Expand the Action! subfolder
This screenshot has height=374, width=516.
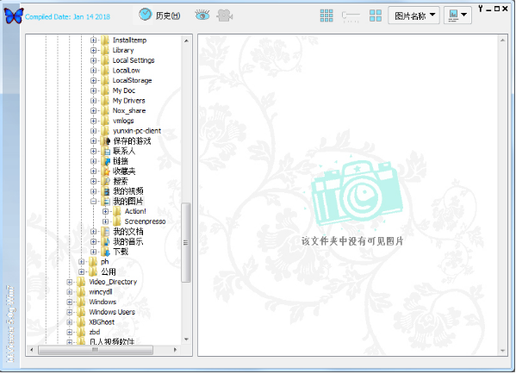[105, 211]
